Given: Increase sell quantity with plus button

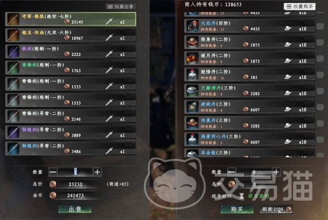Looking at the screenshot, I should click(x=97, y=172).
